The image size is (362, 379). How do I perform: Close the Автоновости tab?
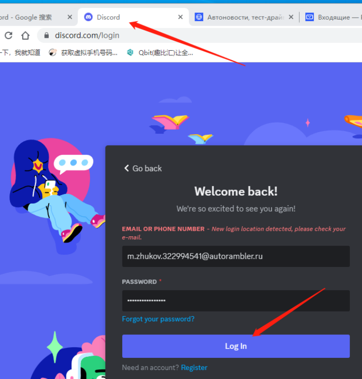coord(291,17)
